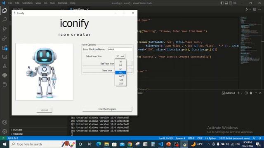Open the Edit menu
This screenshot has height=148, width=264.
click(17, 3)
